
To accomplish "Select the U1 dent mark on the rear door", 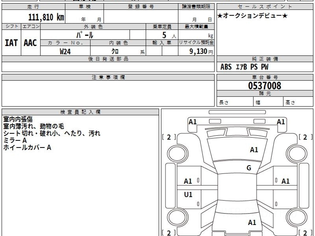I will (x=188, y=195).
